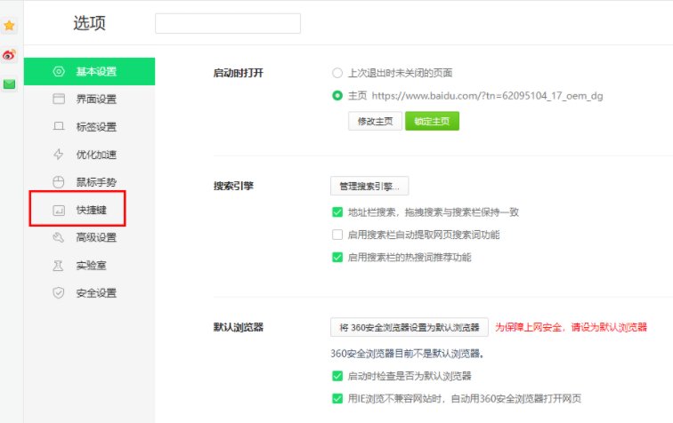The image size is (673, 423).
Task: Open 基本设置 settings section
Action: pos(89,72)
